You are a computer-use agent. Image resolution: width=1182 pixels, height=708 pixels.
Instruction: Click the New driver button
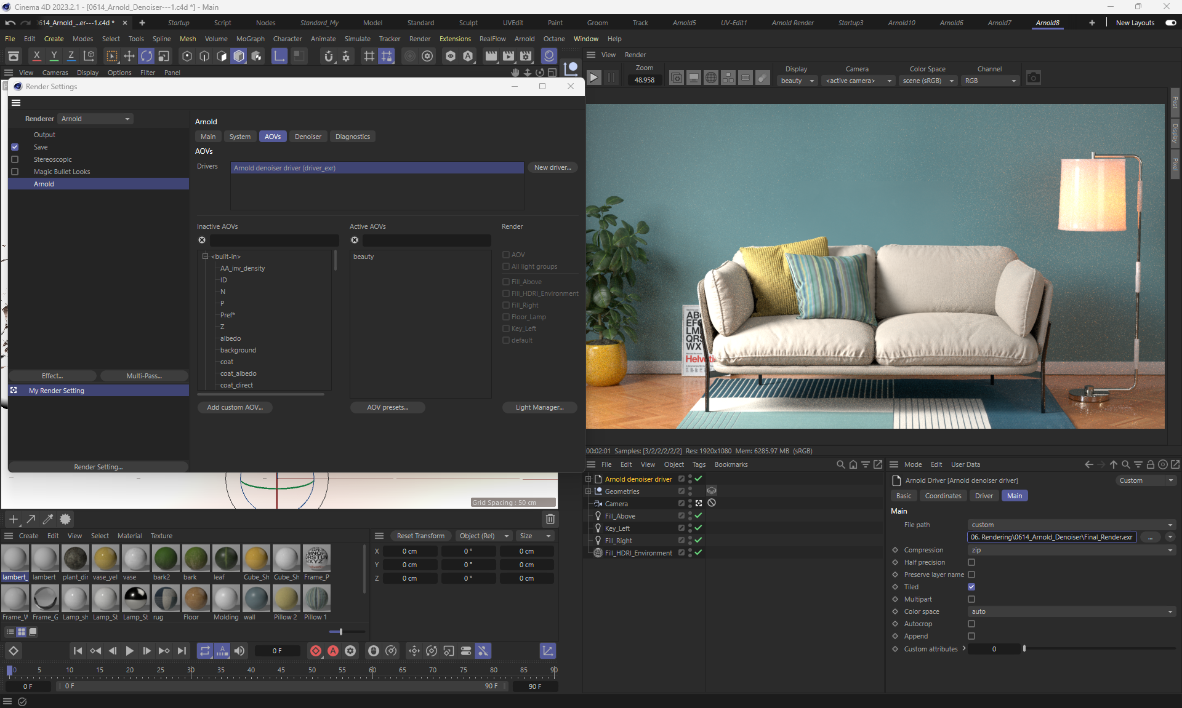pyautogui.click(x=552, y=167)
